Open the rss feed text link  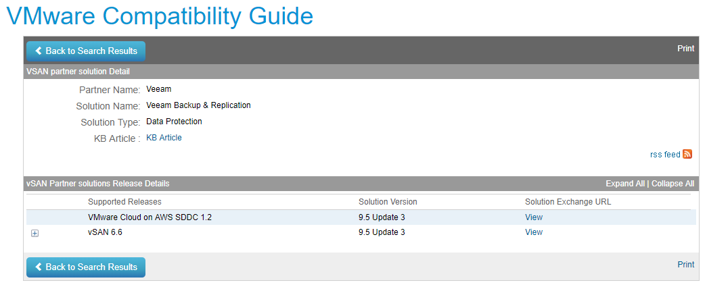665,155
